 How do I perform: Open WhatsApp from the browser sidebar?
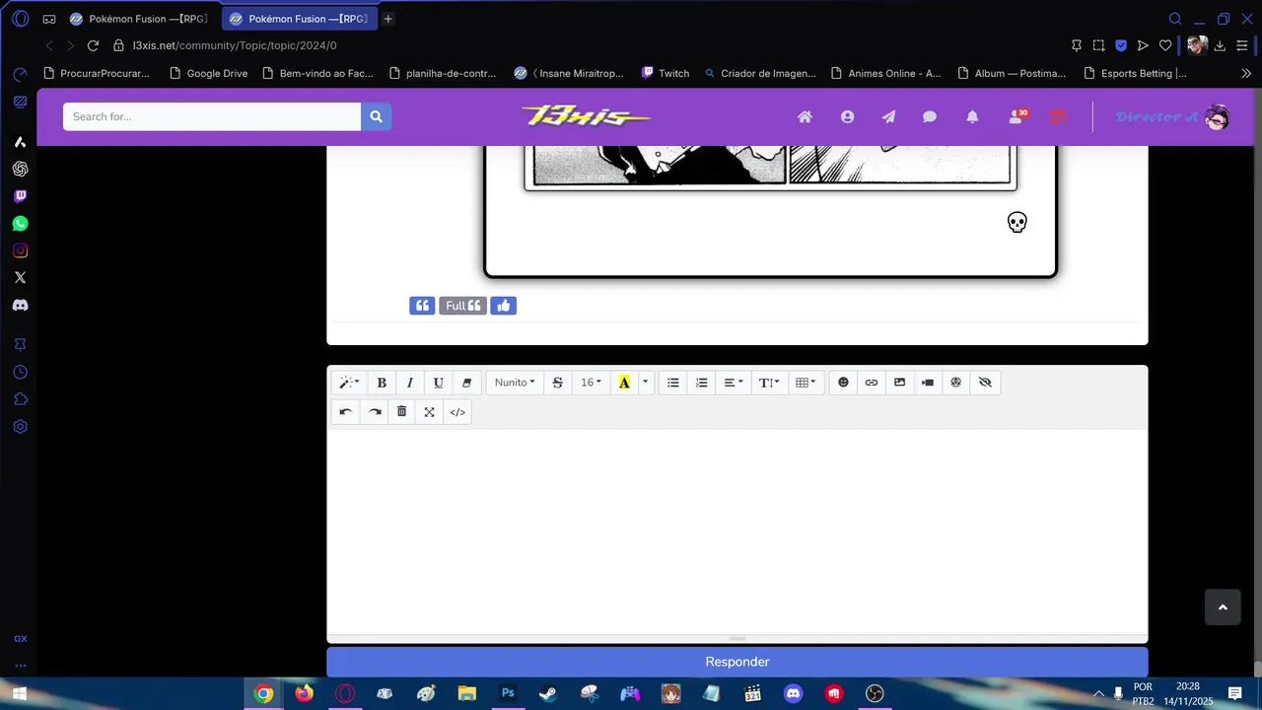[20, 224]
